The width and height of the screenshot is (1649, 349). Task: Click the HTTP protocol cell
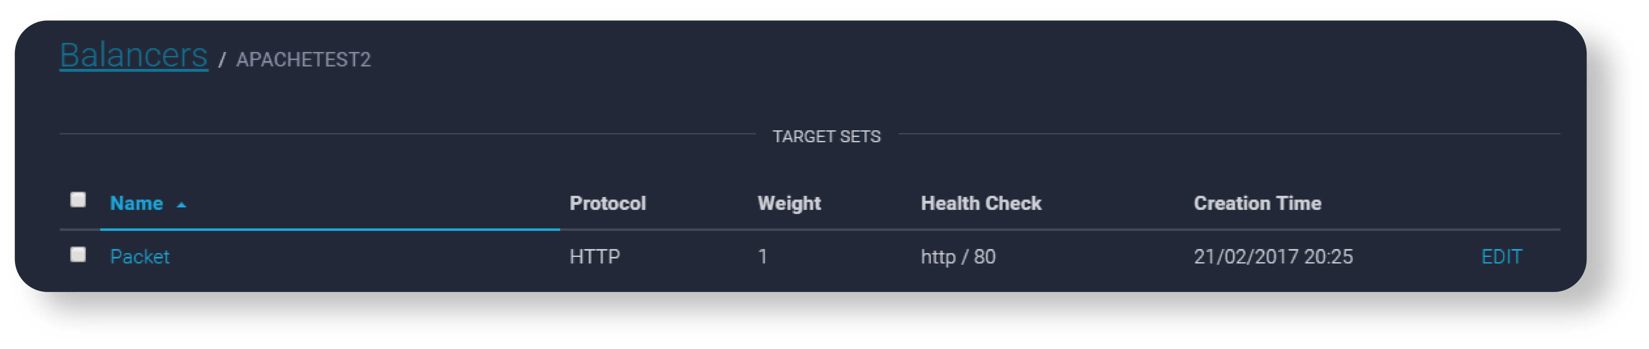[595, 257]
